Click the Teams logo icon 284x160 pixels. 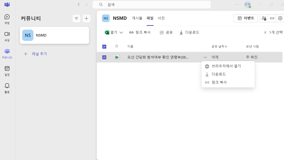pos(7,5)
